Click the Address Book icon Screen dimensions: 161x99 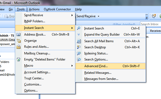click(x=19, y=35)
